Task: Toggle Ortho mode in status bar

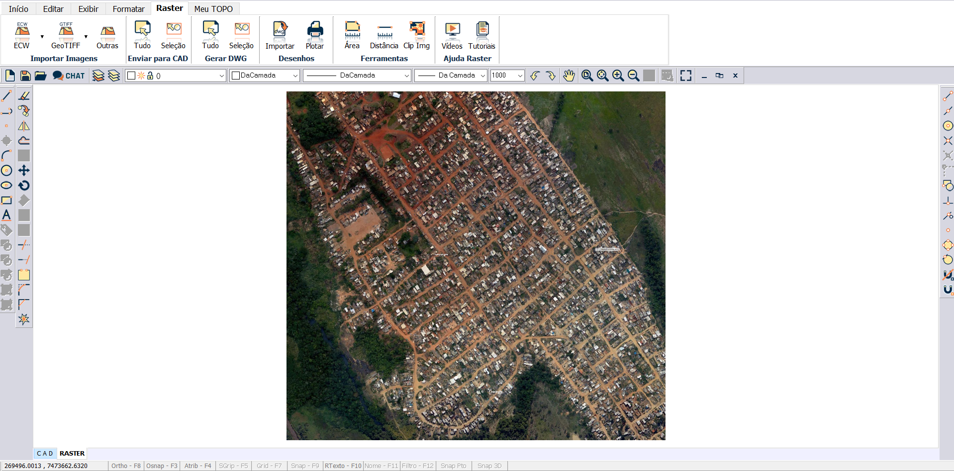Action: [126, 466]
